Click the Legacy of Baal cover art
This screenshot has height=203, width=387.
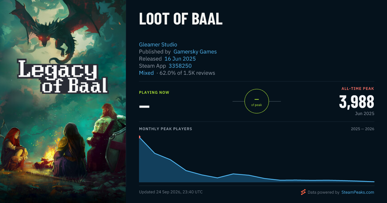coord(63,101)
